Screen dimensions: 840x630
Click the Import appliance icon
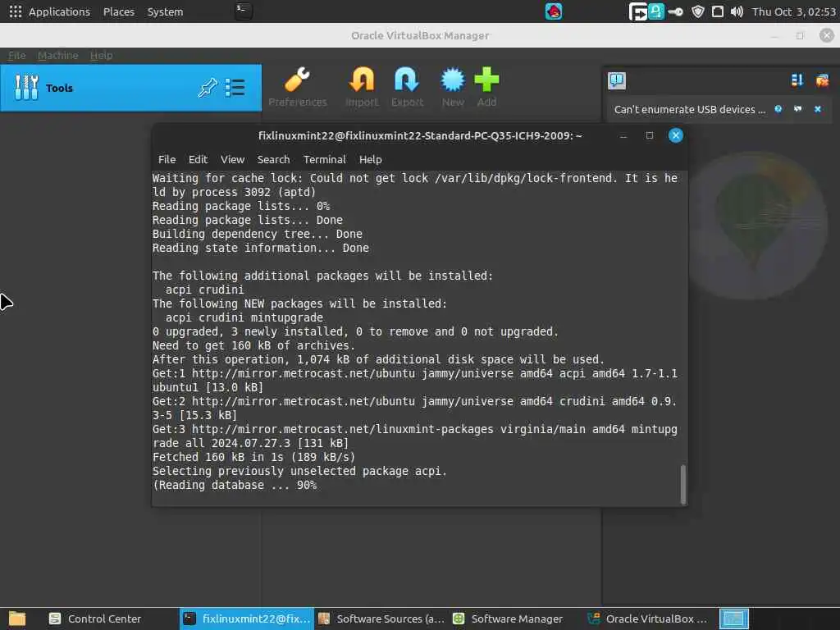pos(362,87)
